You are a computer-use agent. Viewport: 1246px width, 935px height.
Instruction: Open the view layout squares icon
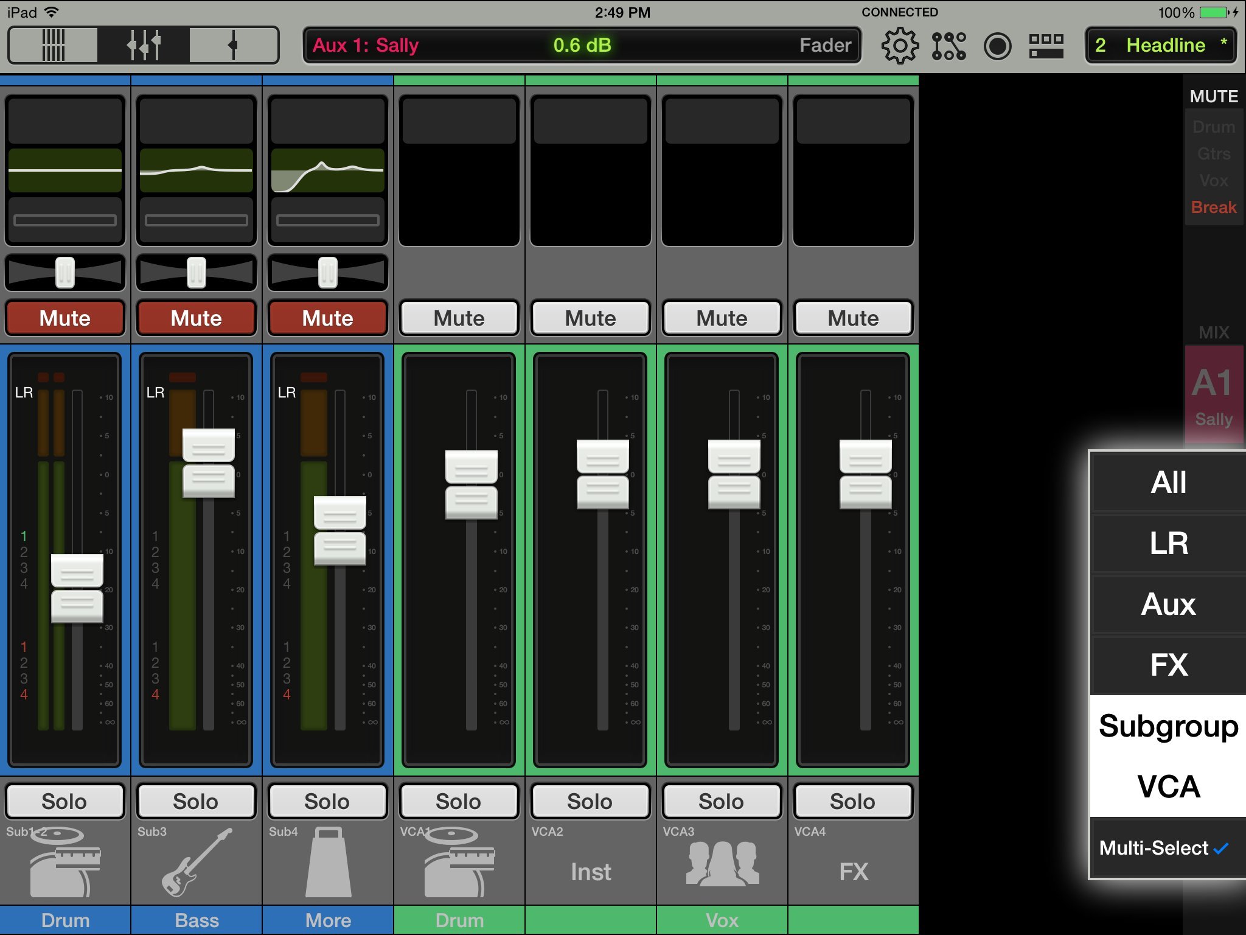1046,46
